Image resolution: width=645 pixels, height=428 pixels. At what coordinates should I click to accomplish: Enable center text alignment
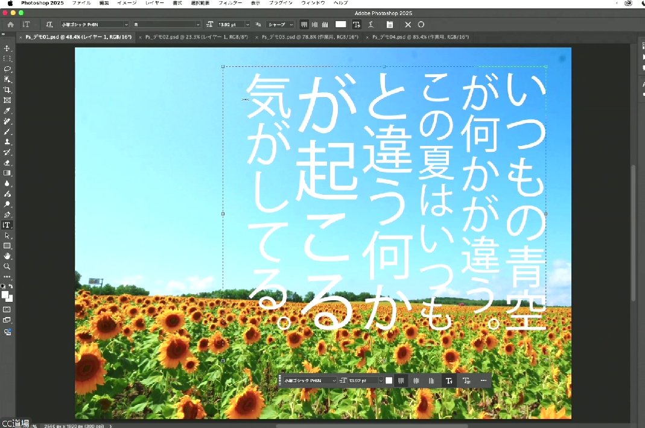(x=314, y=25)
